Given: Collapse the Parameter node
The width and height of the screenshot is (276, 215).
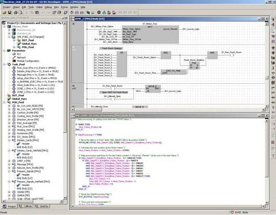Looking at the screenshot, I should click(4, 50).
